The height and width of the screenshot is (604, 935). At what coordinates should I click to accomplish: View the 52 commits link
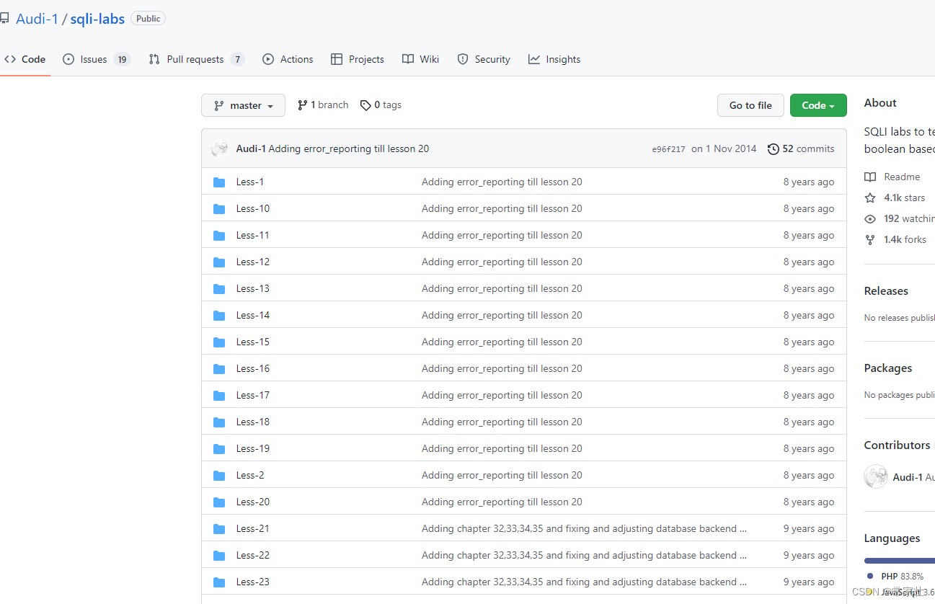[801, 149]
